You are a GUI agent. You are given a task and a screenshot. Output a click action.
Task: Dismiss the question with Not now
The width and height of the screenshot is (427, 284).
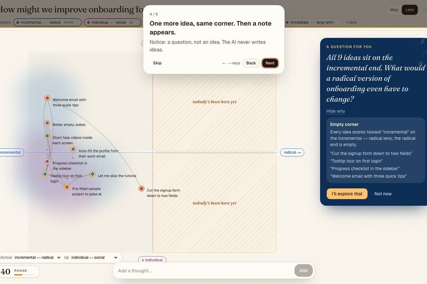pos(382,194)
